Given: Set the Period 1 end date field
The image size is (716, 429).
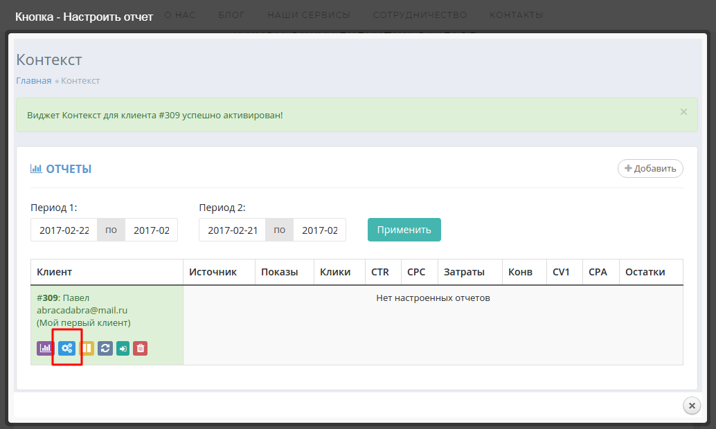Looking at the screenshot, I should 151,230.
